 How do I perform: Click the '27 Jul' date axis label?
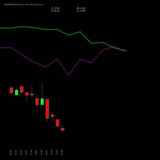click(36, 153)
